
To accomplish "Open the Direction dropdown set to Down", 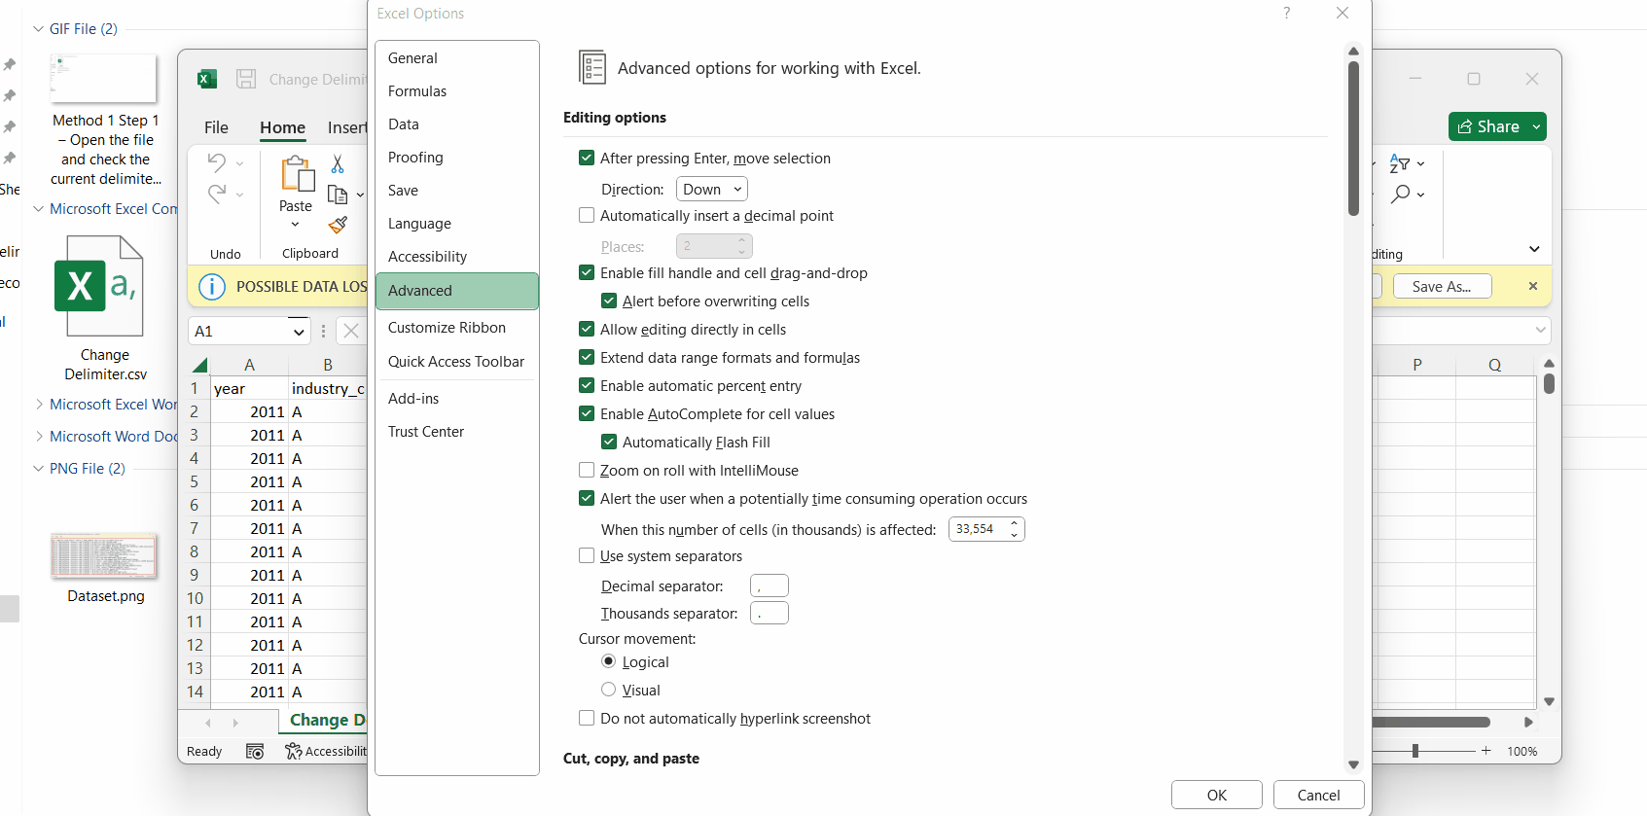I will click(x=711, y=189).
